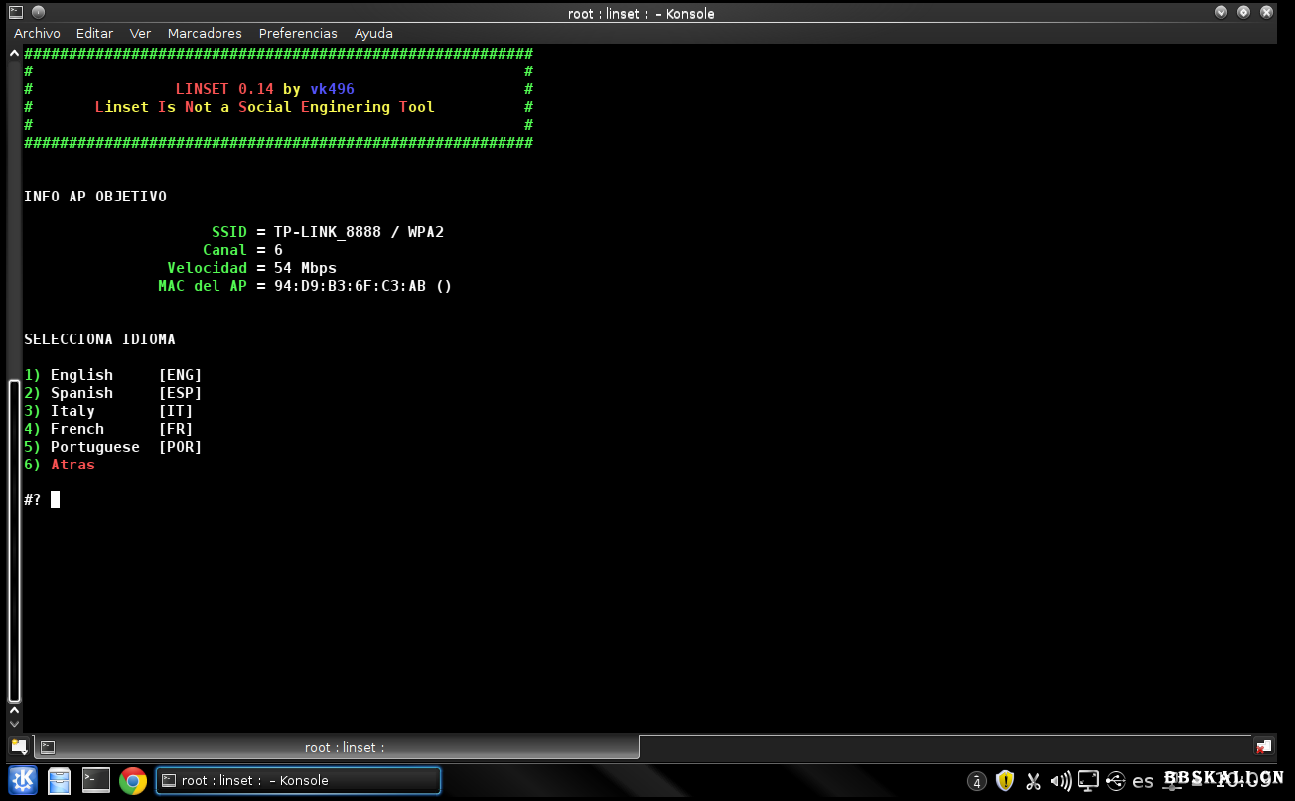Expand the notifications counter showing 4
The height and width of the screenshot is (801, 1295).
pos(977,782)
